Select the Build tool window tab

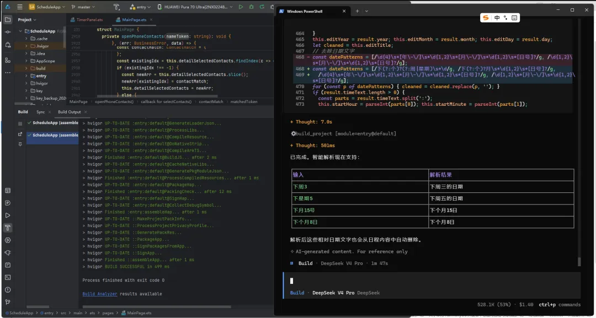(23, 112)
